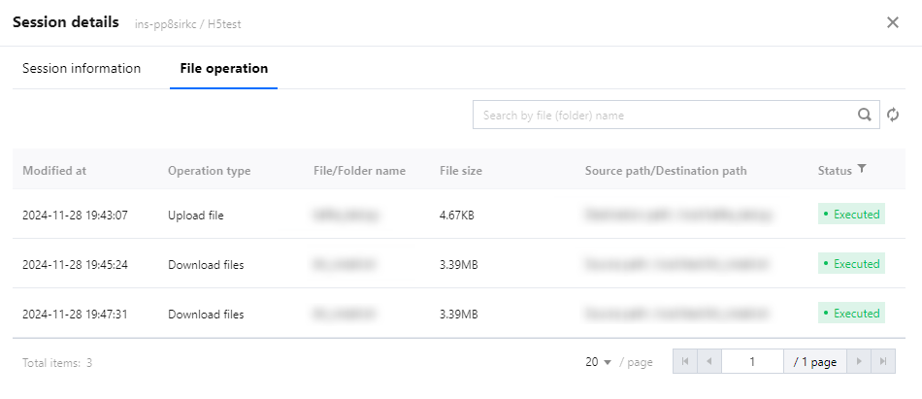Focus the file name search field
The width and height of the screenshot is (922, 399).
pyautogui.click(x=665, y=115)
